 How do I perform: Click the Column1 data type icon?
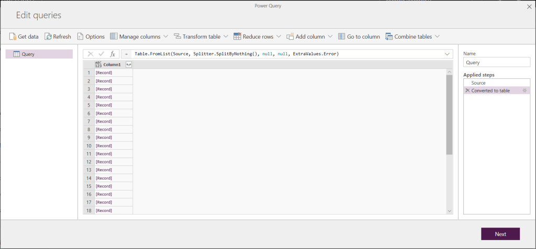(98, 64)
